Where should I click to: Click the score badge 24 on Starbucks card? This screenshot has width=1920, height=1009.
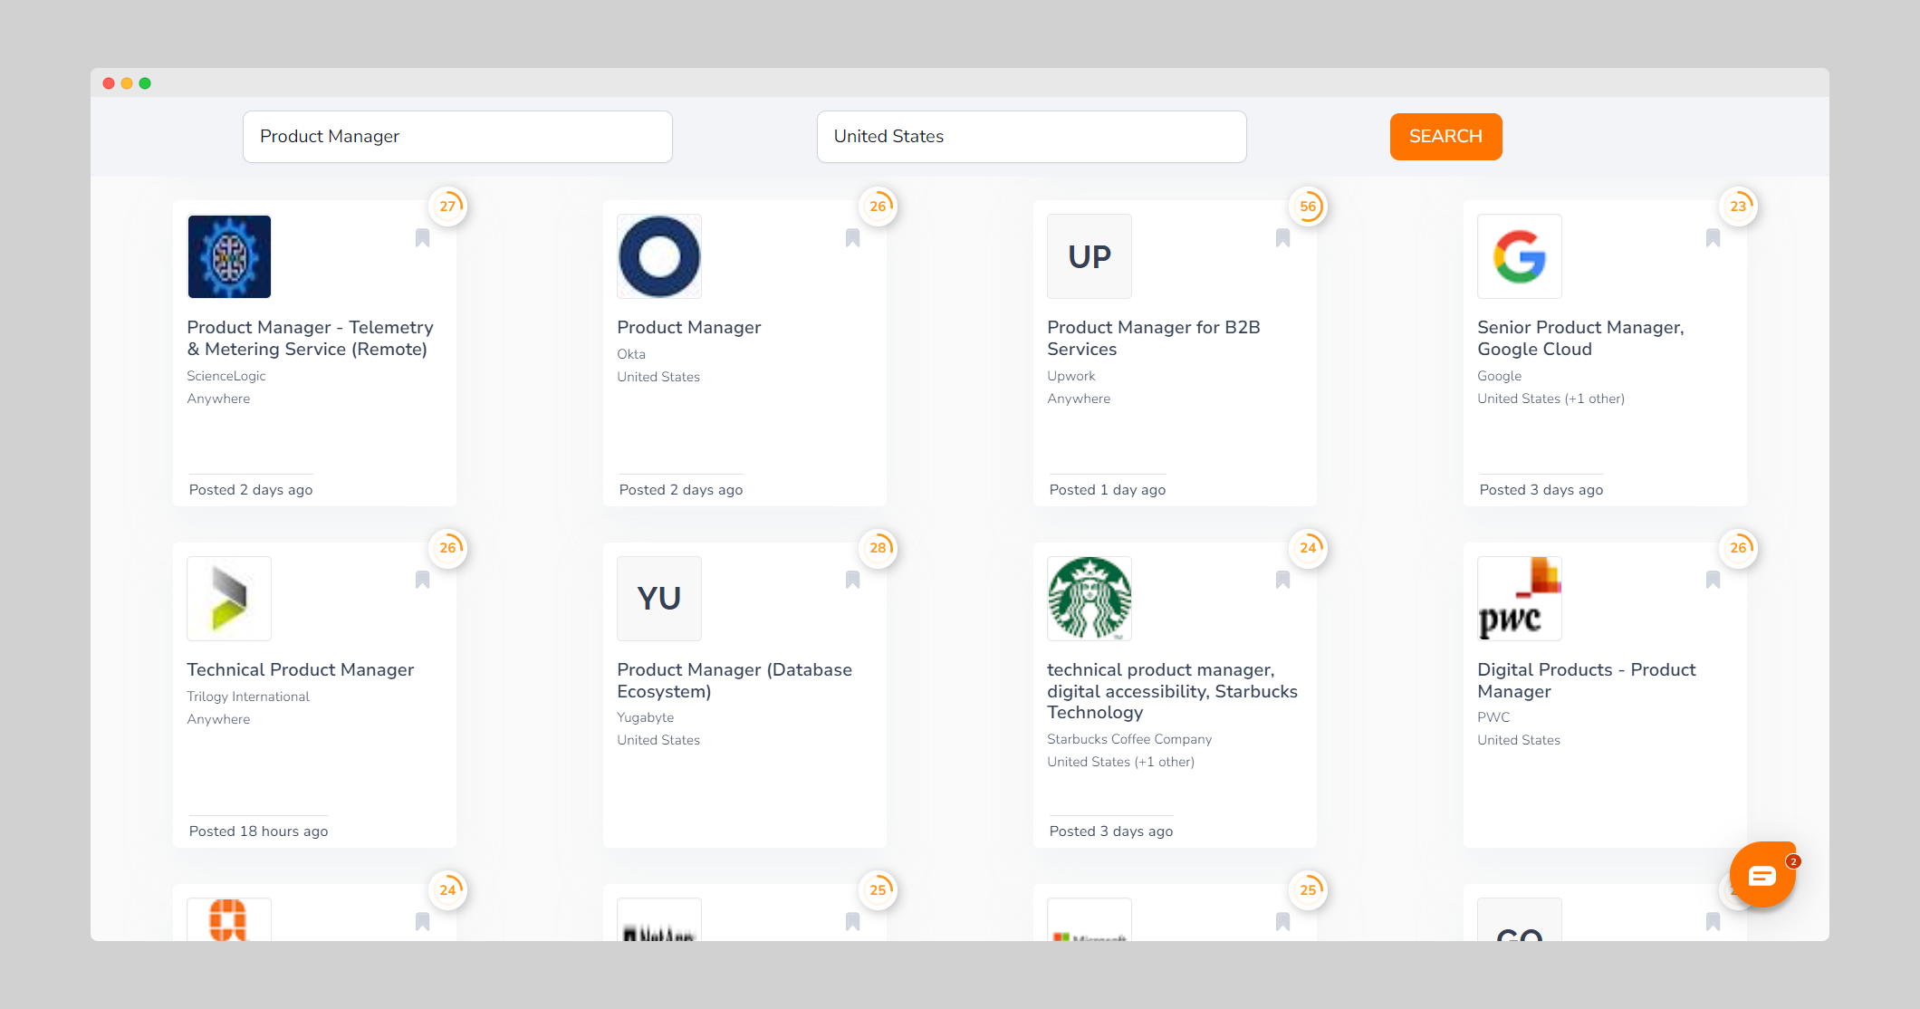(x=1309, y=548)
